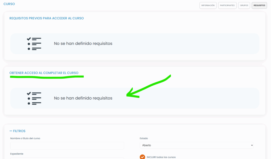
Task: Focus the Nombre o título del curso field
Action: pyautogui.click(x=67, y=146)
